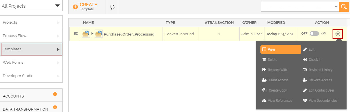
Task: Open Web Forms sidebar item
Action: pos(31,62)
